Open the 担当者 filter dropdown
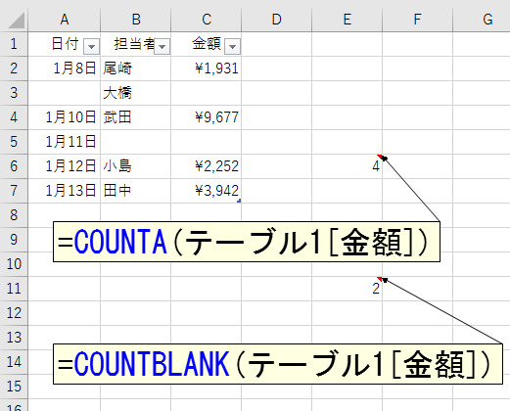The width and height of the screenshot is (510, 411). point(162,46)
